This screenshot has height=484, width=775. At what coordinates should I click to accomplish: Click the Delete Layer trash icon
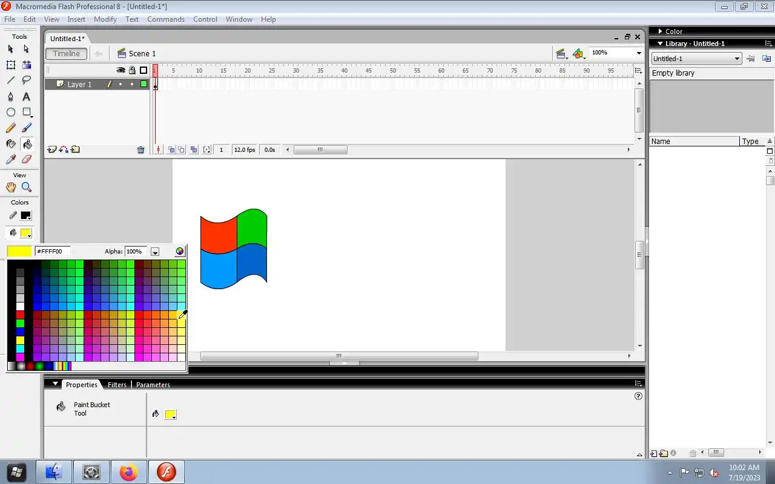coord(140,150)
